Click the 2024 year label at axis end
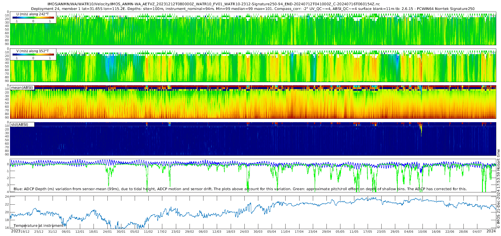This screenshot has height=236, width=501. tap(491, 231)
